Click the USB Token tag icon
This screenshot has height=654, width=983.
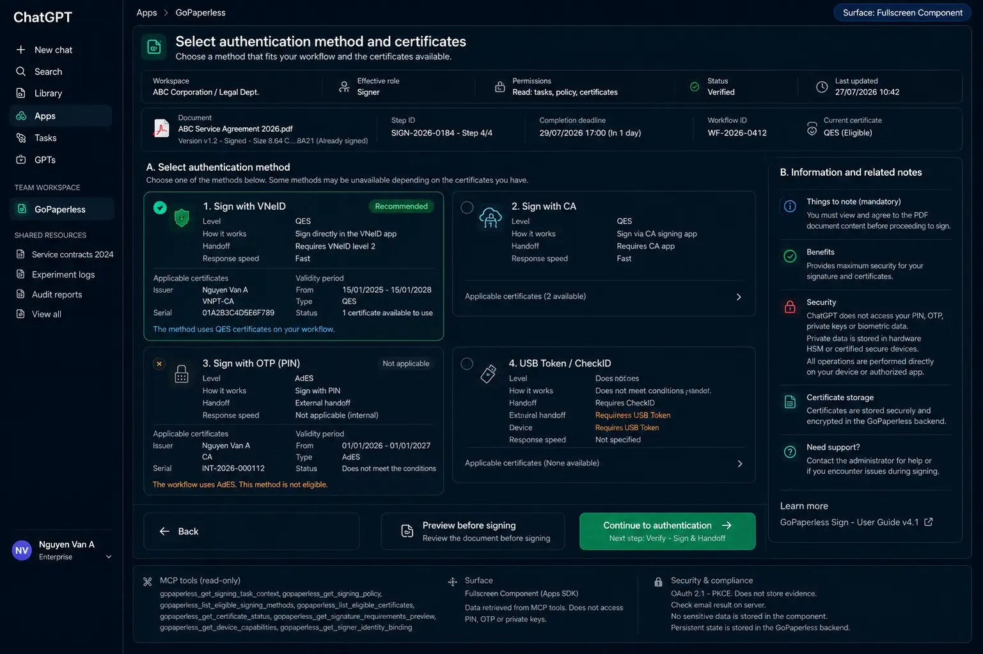[488, 374]
